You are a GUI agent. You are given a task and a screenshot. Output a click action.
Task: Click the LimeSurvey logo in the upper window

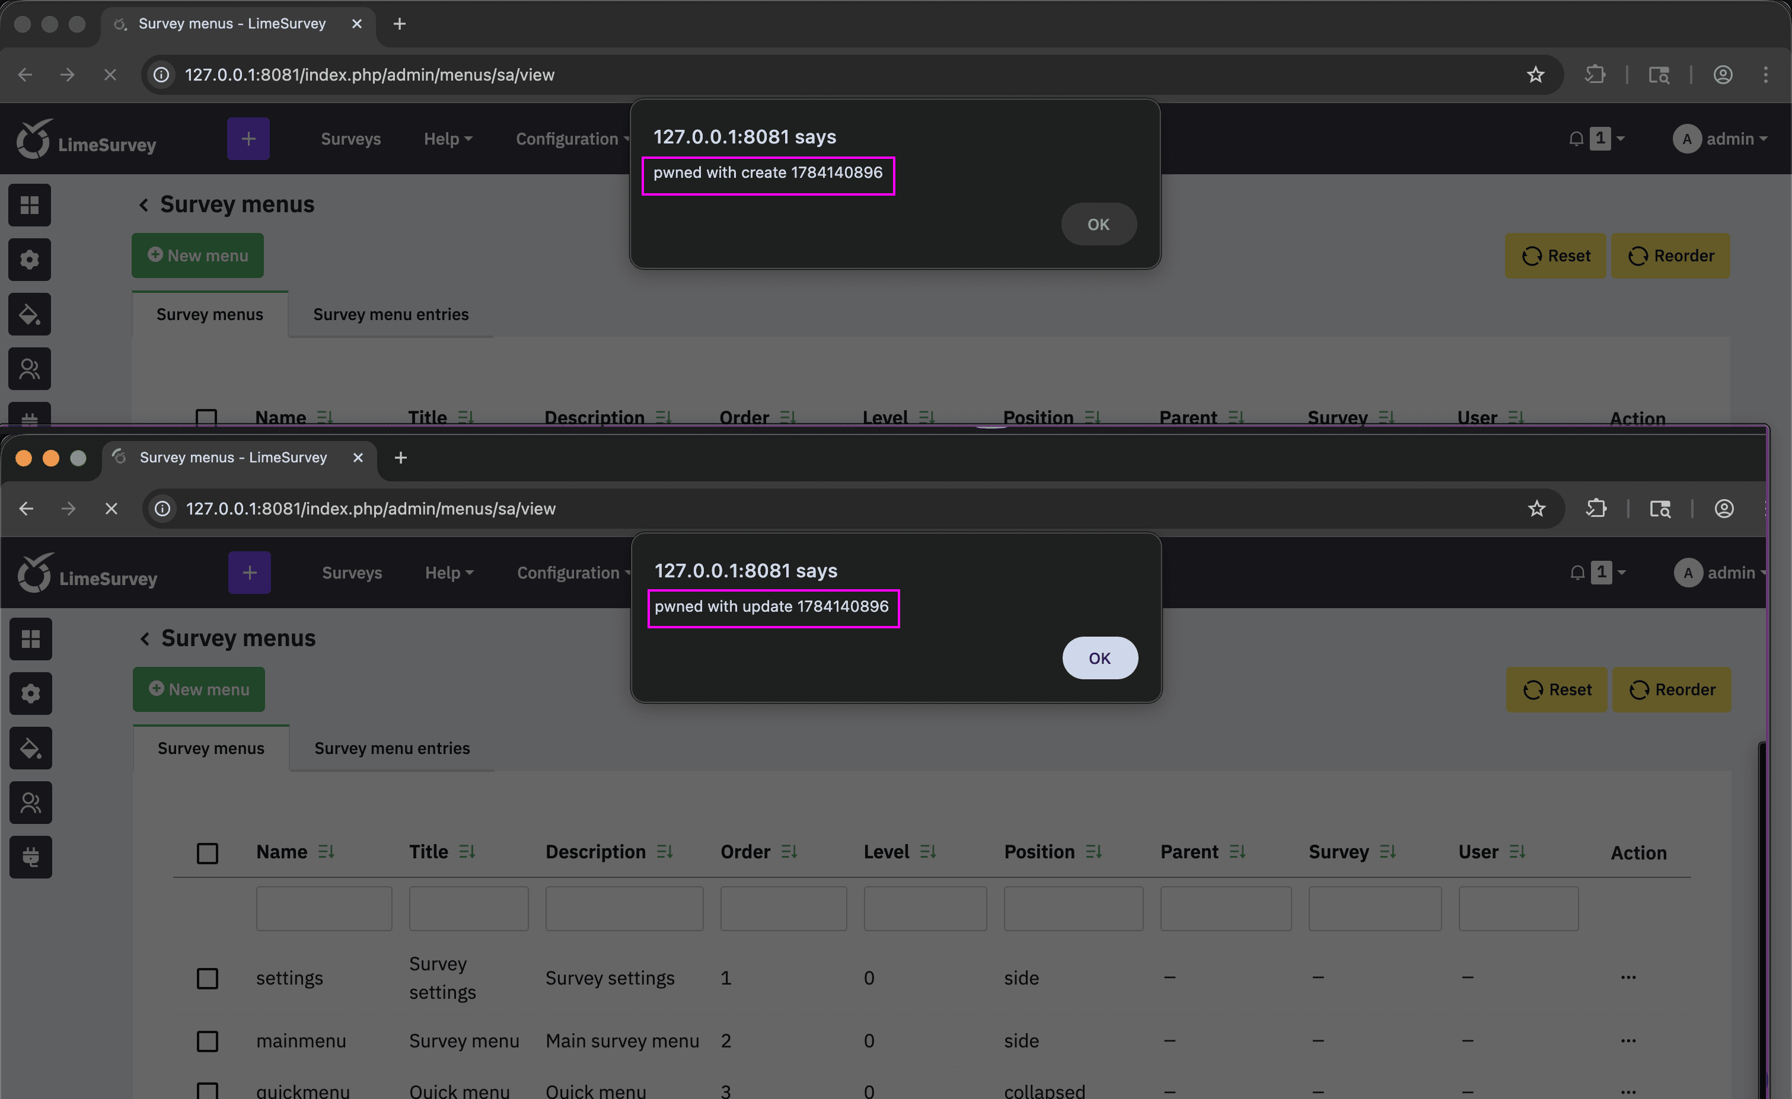point(86,139)
